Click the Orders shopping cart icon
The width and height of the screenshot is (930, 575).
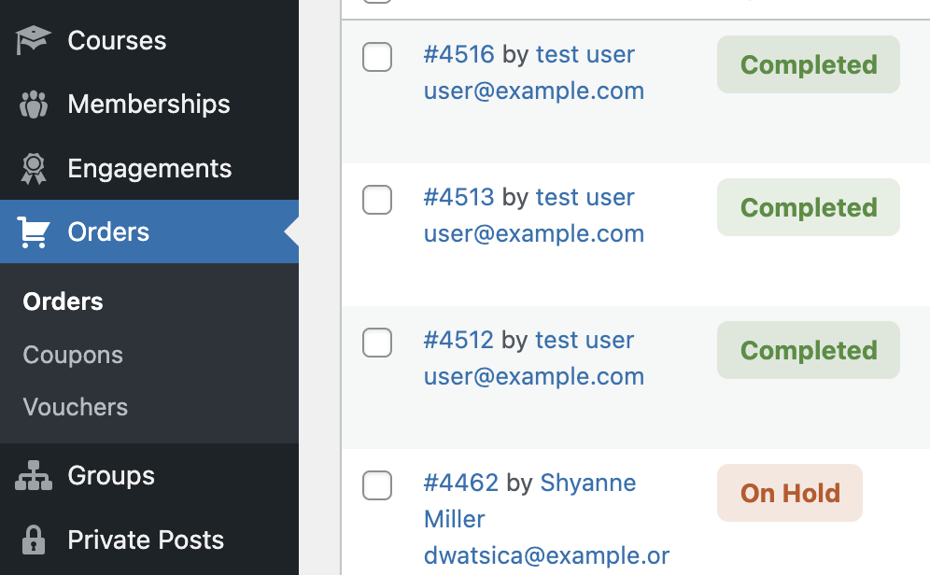coord(34,232)
